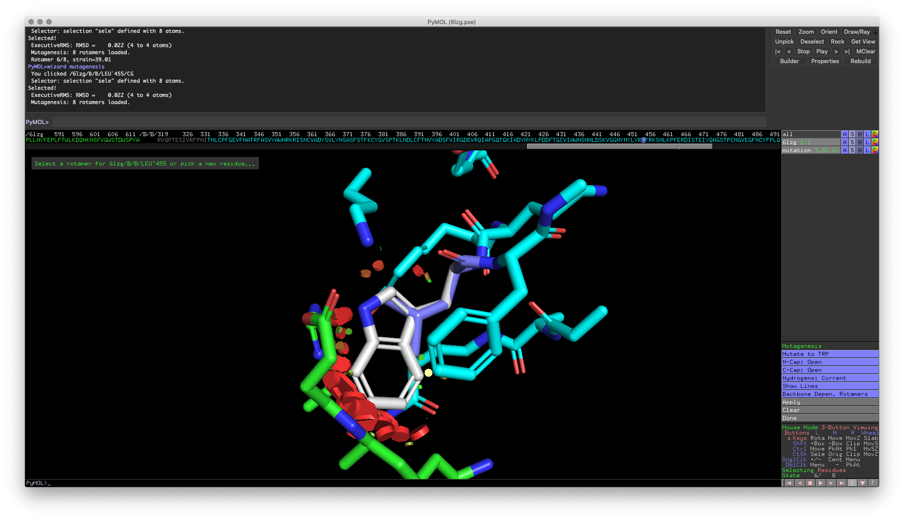Viewport: 904px width, 520px height.
Task: Open Mutate to TRP residue menu
Action: (x=830, y=354)
